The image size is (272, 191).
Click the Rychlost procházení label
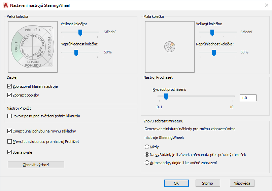point(169,89)
